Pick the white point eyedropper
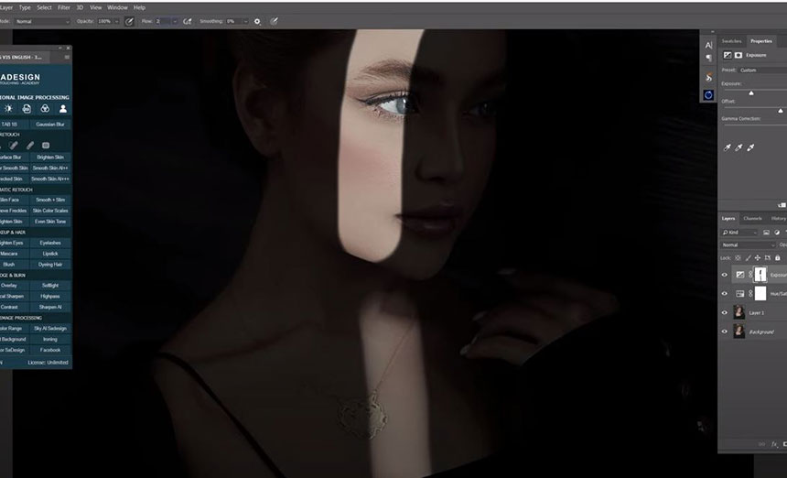787x478 pixels. click(751, 147)
